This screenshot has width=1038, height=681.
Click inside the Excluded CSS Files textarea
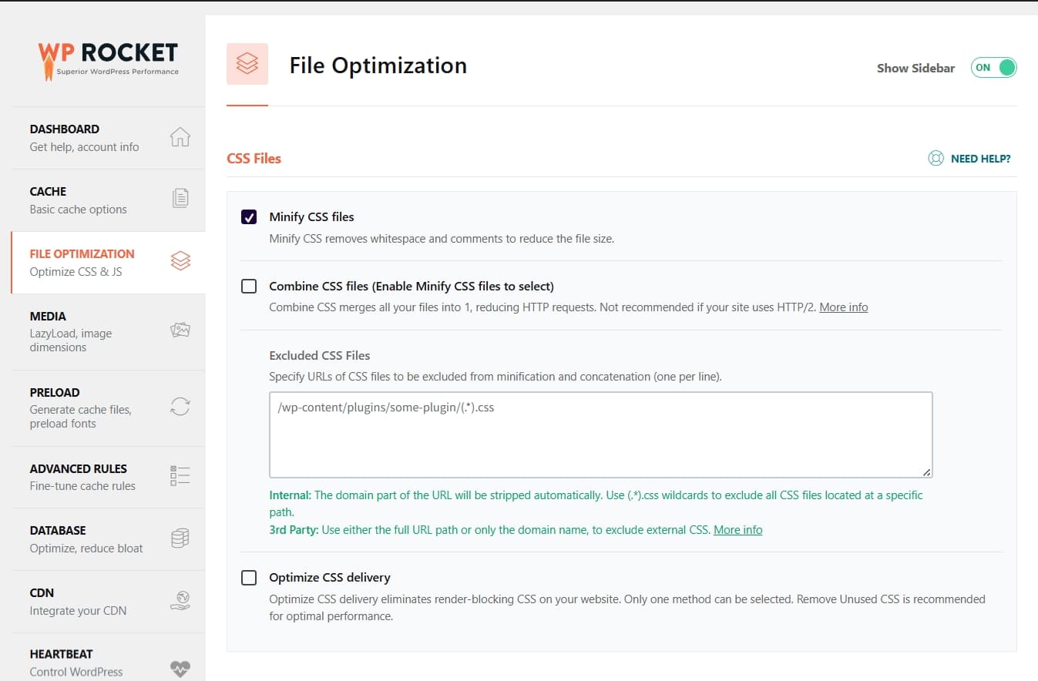click(600, 435)
